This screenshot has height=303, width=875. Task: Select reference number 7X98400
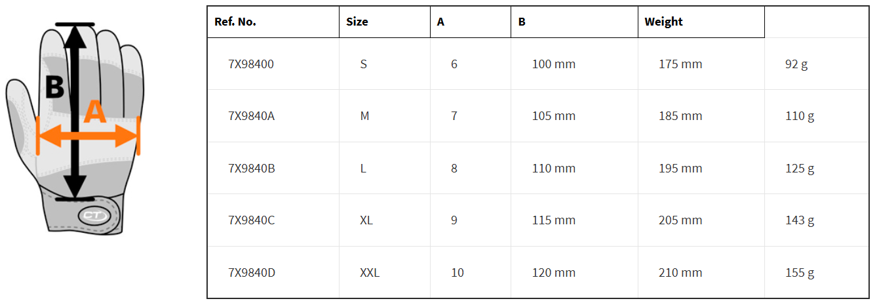(x=251, y=64)
